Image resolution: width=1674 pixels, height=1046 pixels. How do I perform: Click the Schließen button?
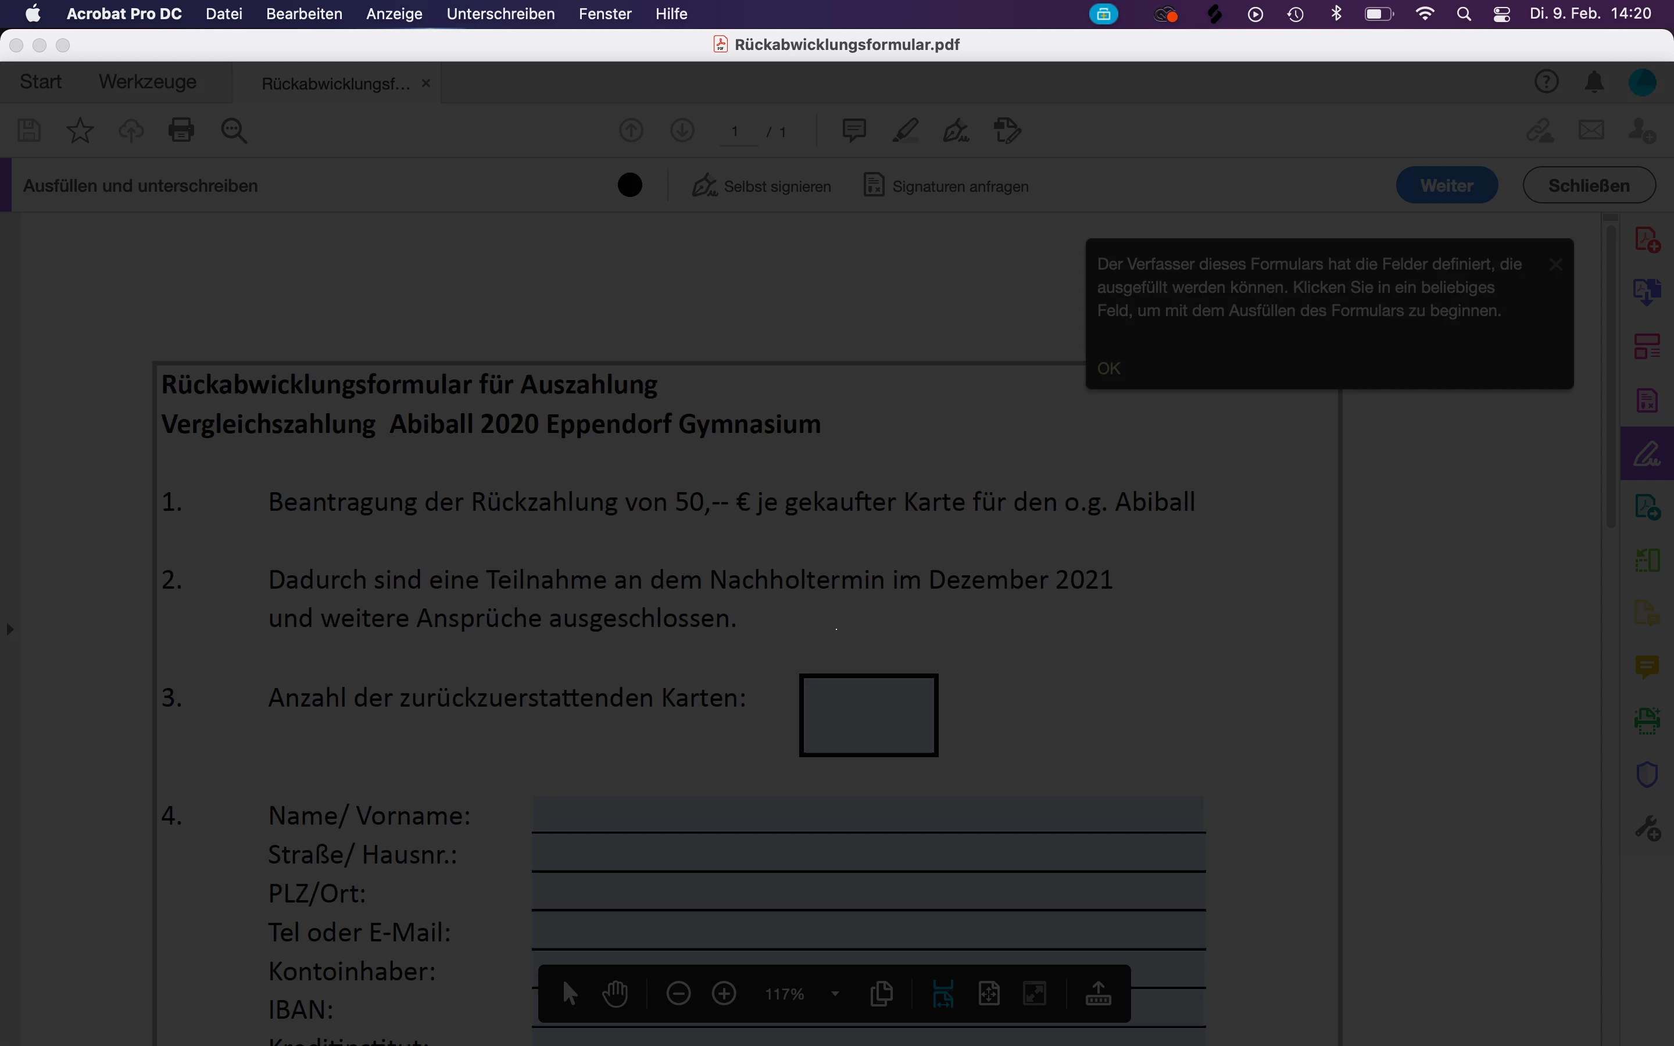coord(1589,185)
